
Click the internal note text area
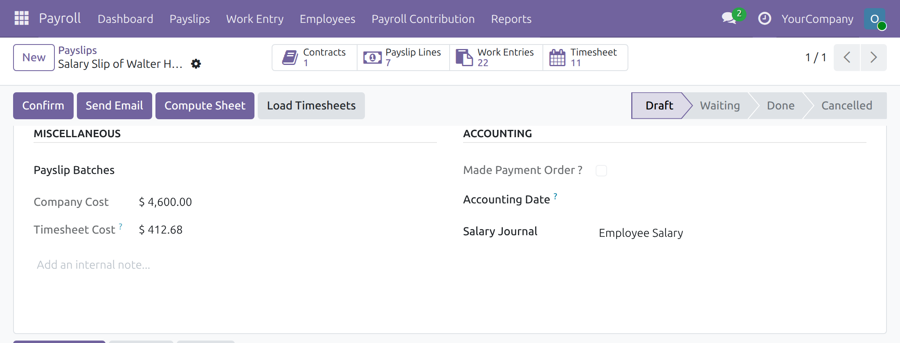235,265
